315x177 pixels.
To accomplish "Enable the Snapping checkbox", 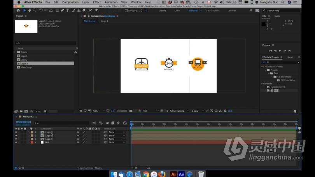I will click(126, 11).
